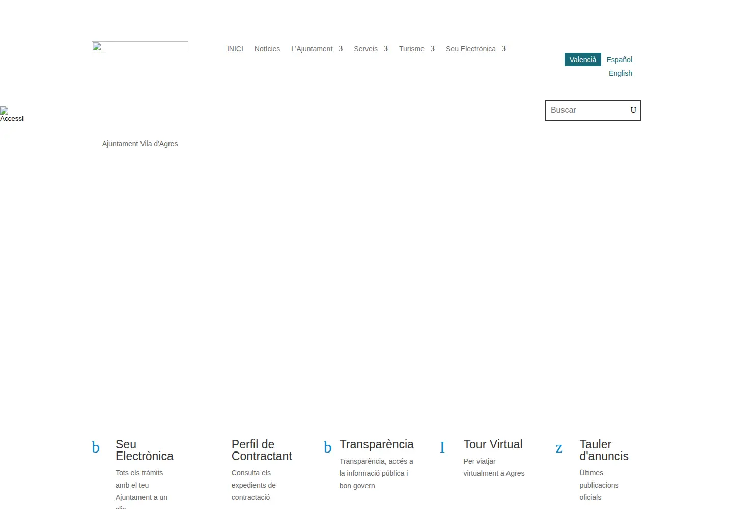This screenshot has height=509, width=733.
Task: Go to INICI menu item
Action: [x=235, y=49]
